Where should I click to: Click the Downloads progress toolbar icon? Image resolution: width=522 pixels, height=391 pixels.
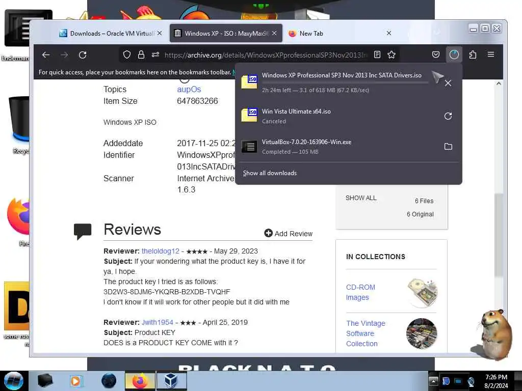454,54
